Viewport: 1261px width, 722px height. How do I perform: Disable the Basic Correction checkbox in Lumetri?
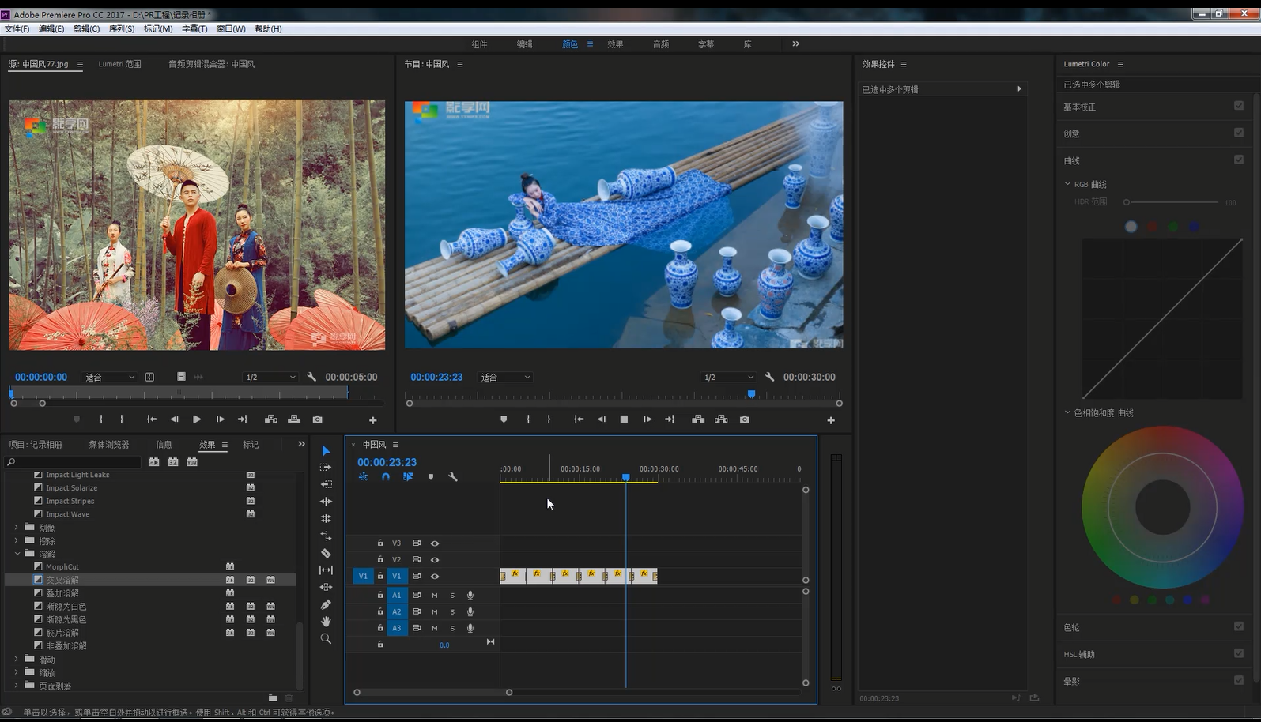click(1239, 106)
